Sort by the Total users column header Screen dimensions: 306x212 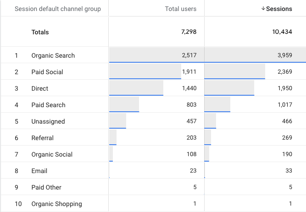coord(180,9)
